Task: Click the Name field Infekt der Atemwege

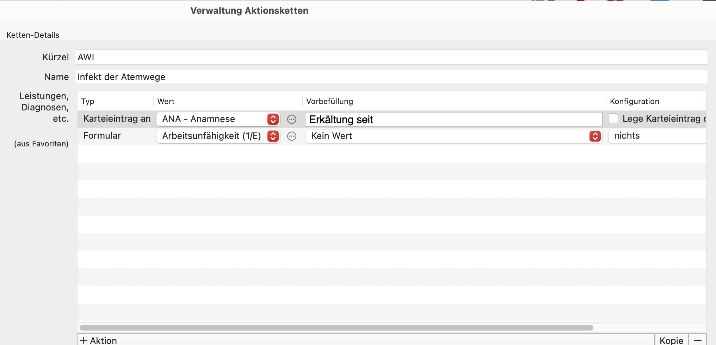Action: click(x=391, y=77)
